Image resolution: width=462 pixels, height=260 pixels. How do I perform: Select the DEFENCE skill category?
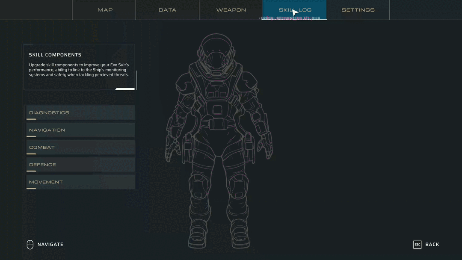pyautogui.click(x=80, y=164)
